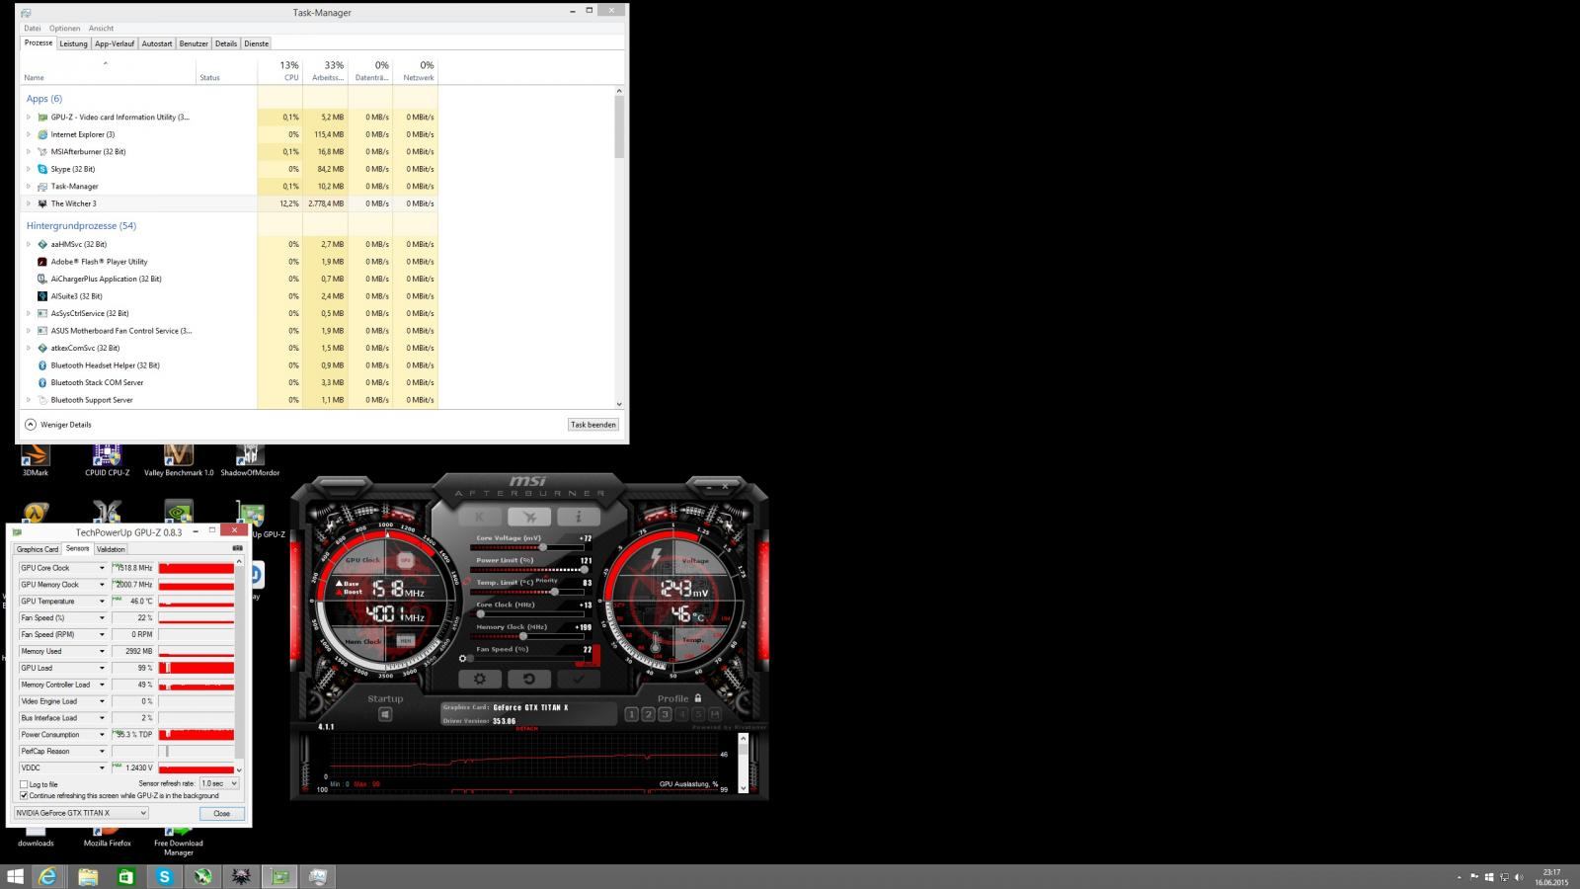Open GPU-Z screenshot camera icon
The image size is (1580, 889).
(237, 548)
